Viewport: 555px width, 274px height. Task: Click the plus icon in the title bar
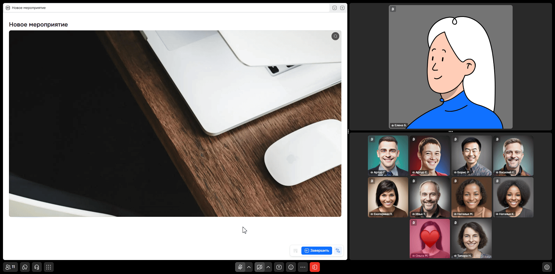point(342,8)
